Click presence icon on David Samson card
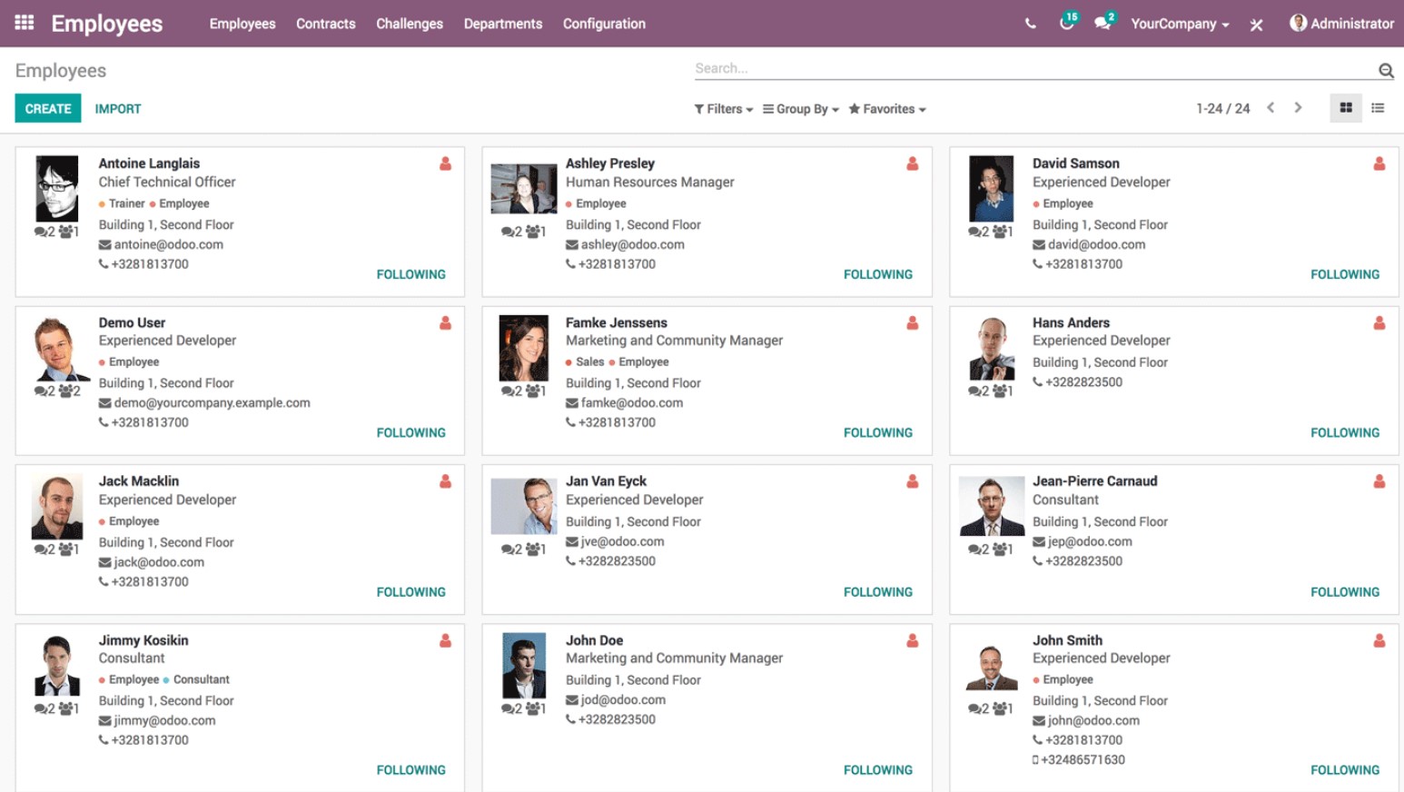 [1379, 163]
